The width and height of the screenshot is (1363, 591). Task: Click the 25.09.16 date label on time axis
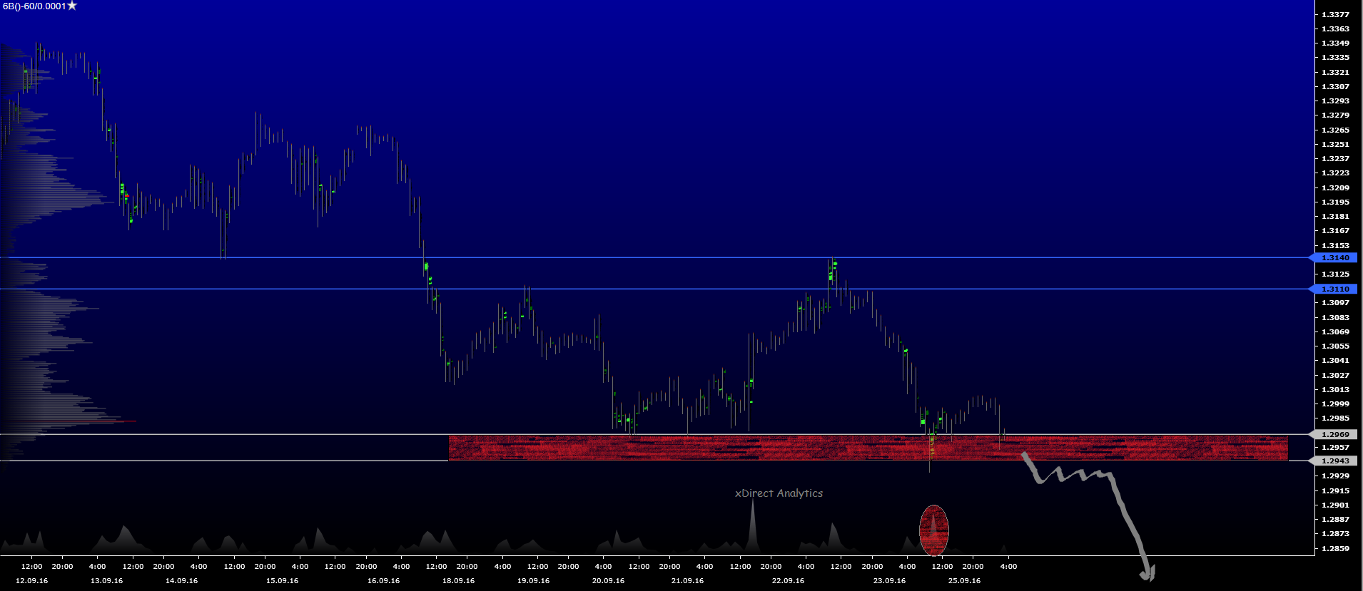pos(964,580)
